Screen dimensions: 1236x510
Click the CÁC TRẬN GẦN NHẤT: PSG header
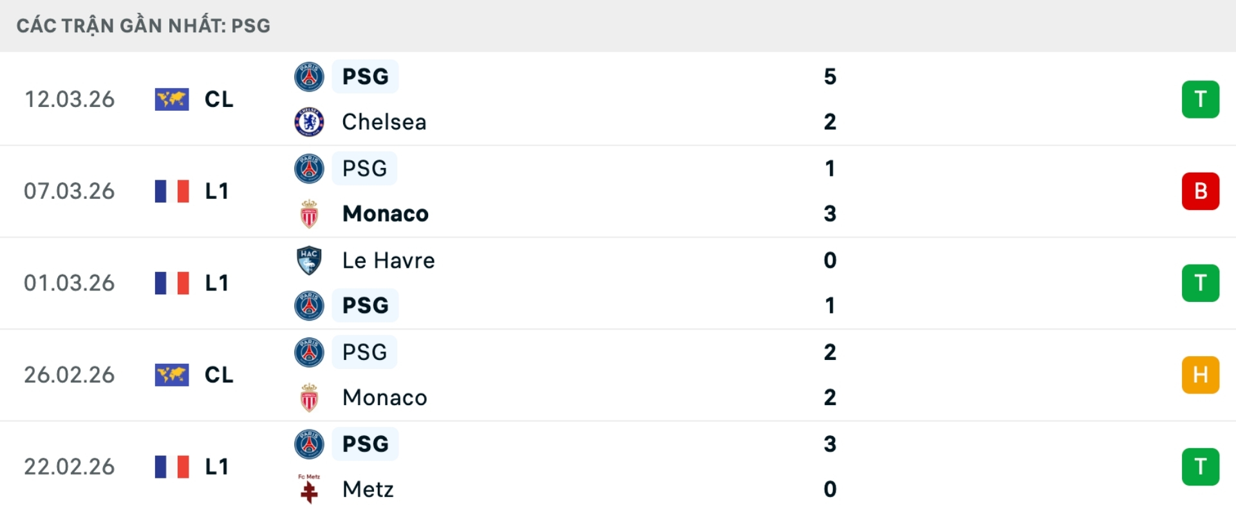click(143, 26)
